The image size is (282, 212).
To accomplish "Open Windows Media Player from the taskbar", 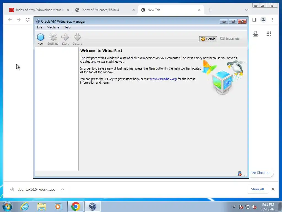I will (58, 206).
